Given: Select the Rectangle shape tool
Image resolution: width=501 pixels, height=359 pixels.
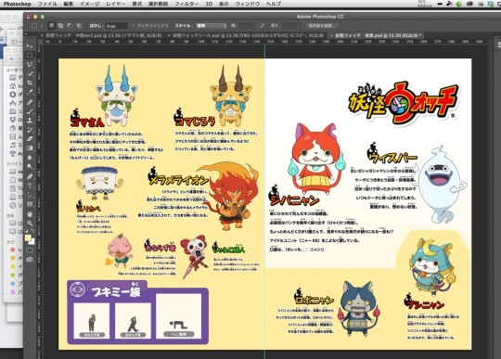Looking at the screenshot, I should [30, 204].
